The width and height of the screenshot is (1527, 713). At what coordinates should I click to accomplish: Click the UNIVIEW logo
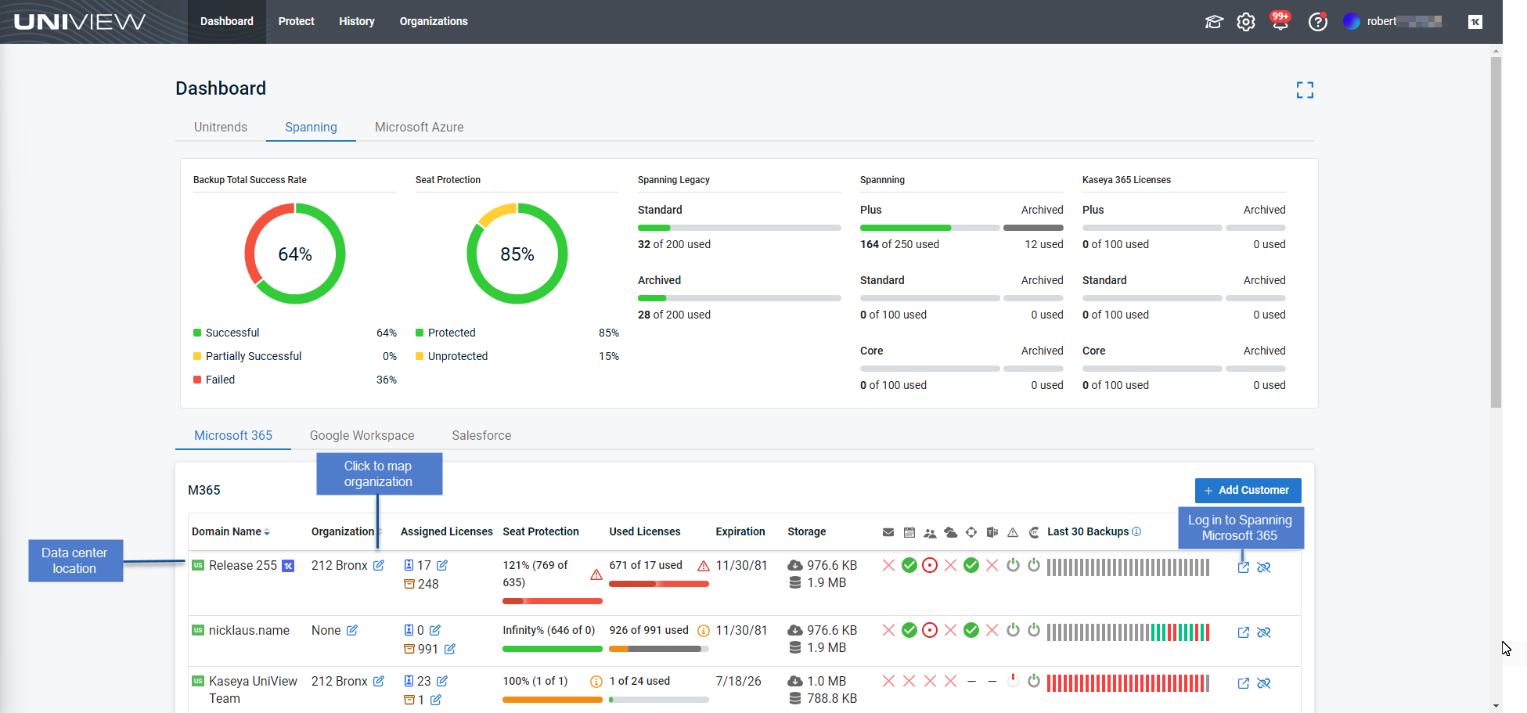coord(80,22)
